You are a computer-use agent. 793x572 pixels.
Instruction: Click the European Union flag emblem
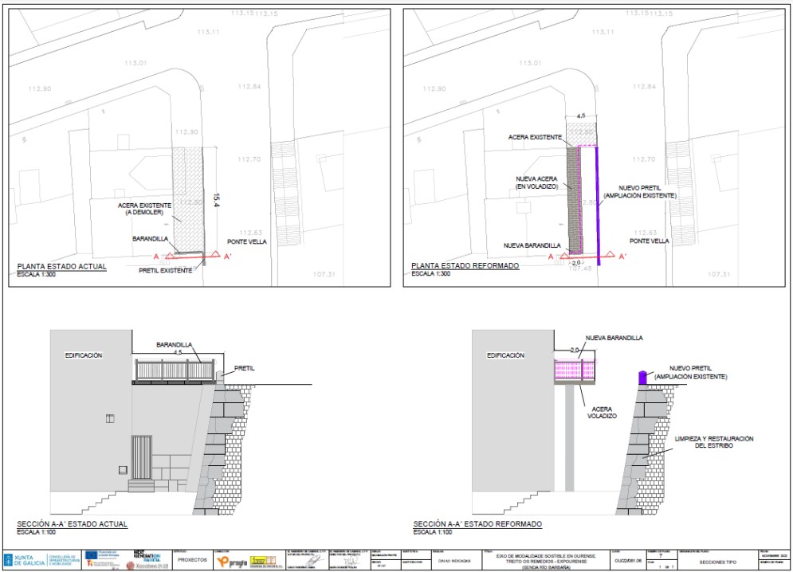coord(92,554)
